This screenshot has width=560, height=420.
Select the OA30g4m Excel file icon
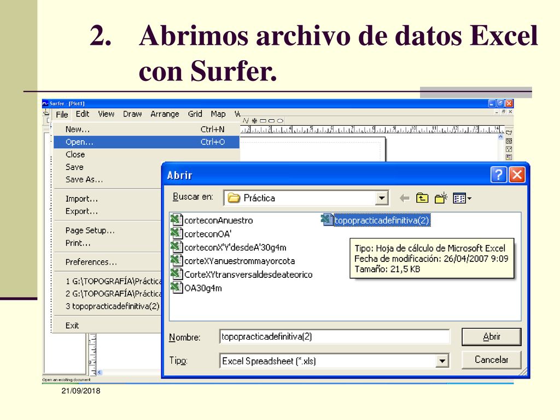pyautogui.click(x=177, y=287)
